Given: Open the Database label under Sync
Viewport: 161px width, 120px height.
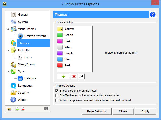Looking at the screenshot, I should [x=30, y=78].
